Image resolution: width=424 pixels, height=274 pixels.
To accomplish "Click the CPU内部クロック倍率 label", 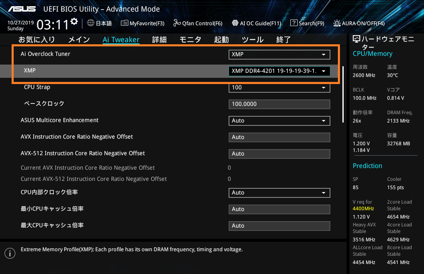I will 49,192.
